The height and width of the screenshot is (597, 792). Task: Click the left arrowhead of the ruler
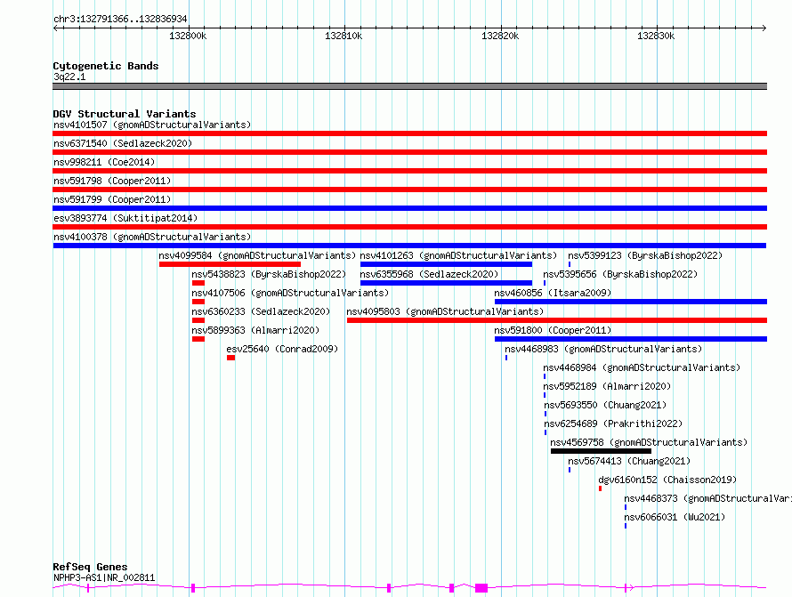(x=55, y=28)
